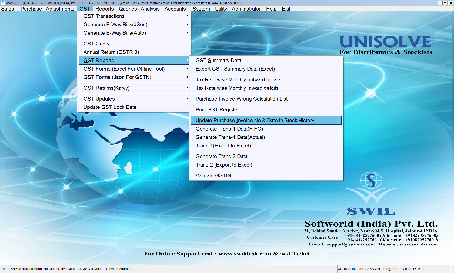Viewport: 454px width, 273px height.
Task: Choose Update GST Lock Date
Action: [134, 107]
